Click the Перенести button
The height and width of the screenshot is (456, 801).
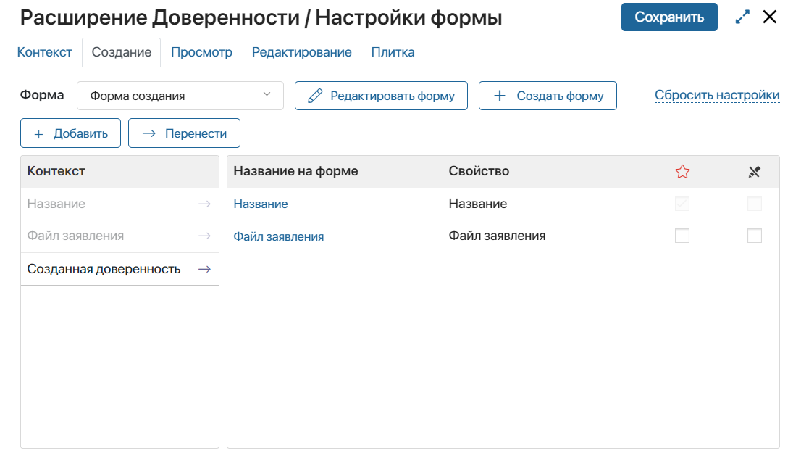pyautogui.click(x=184, y=133)
